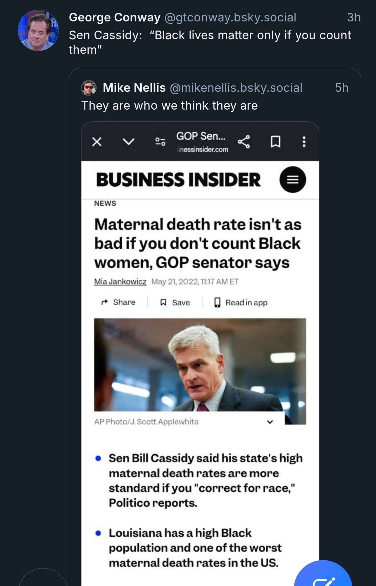Click the Save article button
The height and width of the screenshot is (586, 376).
(175, 302)
